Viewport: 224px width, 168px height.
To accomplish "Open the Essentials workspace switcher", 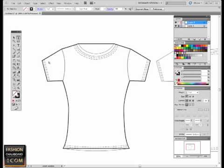I will 150,3.
